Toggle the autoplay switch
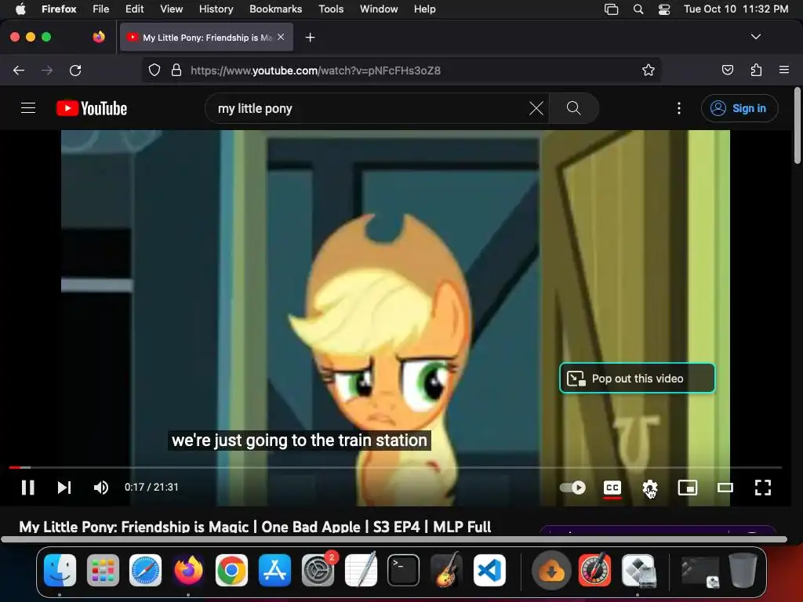The width and height of the screenshot is (803, 602). [x=572, y=488]
